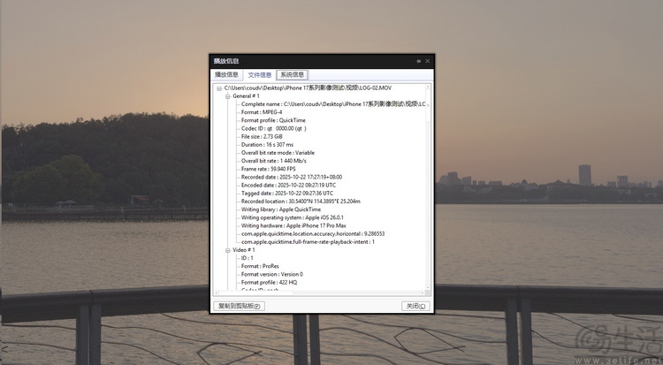Click the vertical scrollbar of the info tree
Screen dimensions: 663x365
[429, 177]
